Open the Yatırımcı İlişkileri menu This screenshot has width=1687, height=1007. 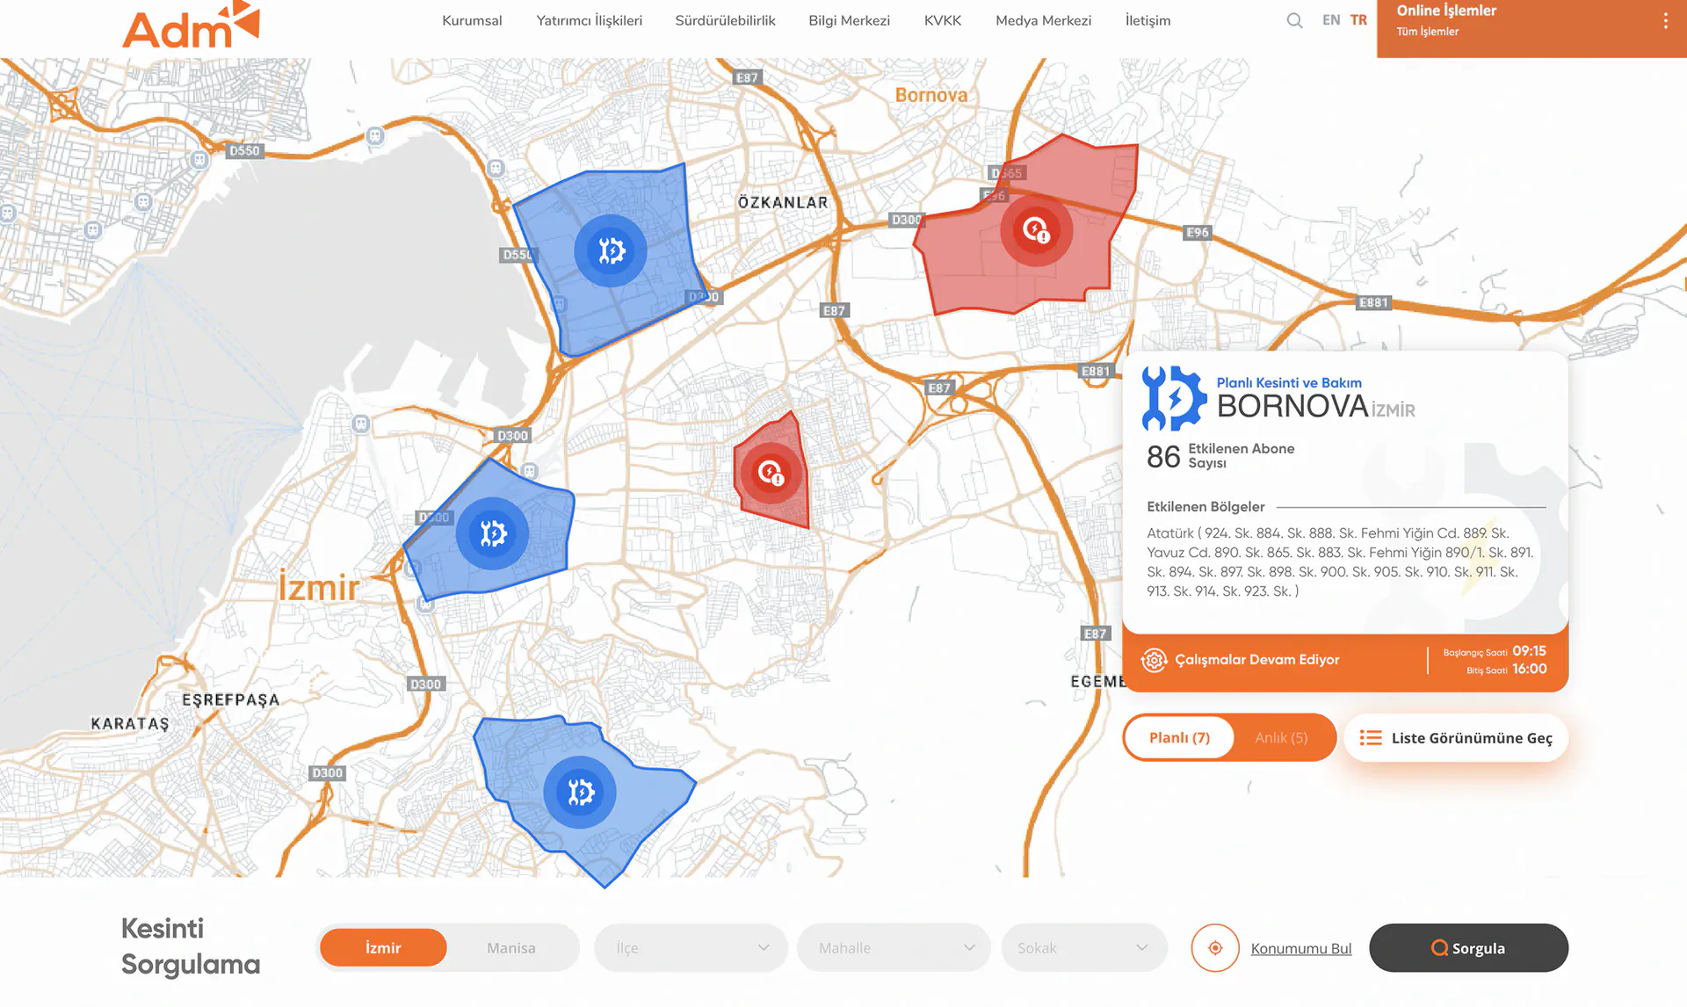pos(589,20)
